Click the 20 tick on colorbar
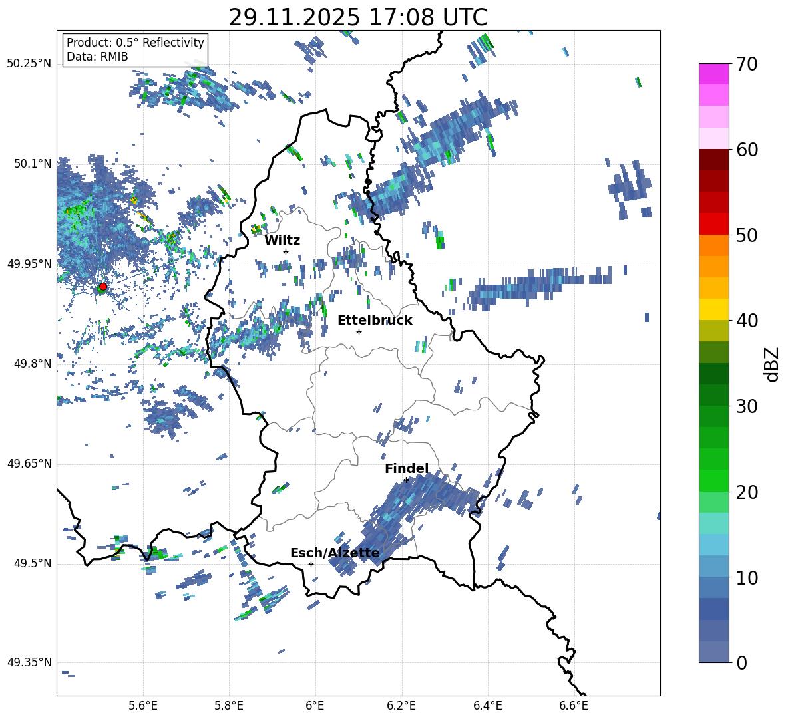Viewport: 788px width, 719px height. [747, 492]
